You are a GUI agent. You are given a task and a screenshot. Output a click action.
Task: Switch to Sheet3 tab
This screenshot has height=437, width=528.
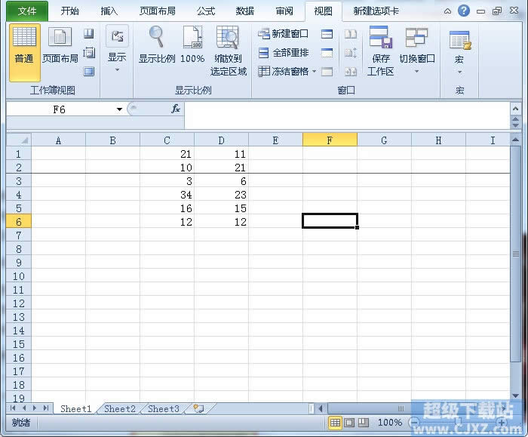tap(164, 409)
